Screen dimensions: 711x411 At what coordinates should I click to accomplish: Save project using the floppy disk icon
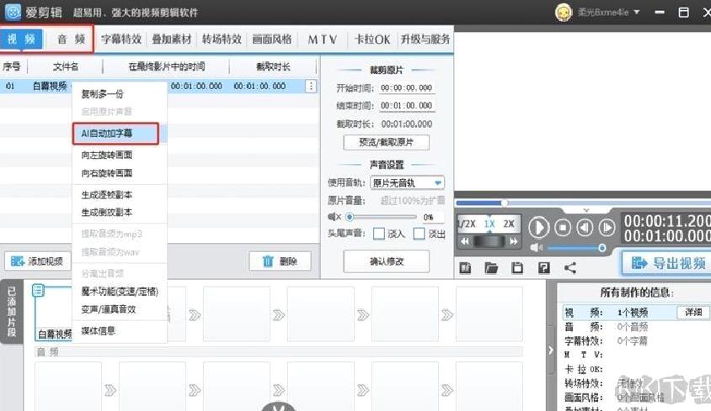517,268
